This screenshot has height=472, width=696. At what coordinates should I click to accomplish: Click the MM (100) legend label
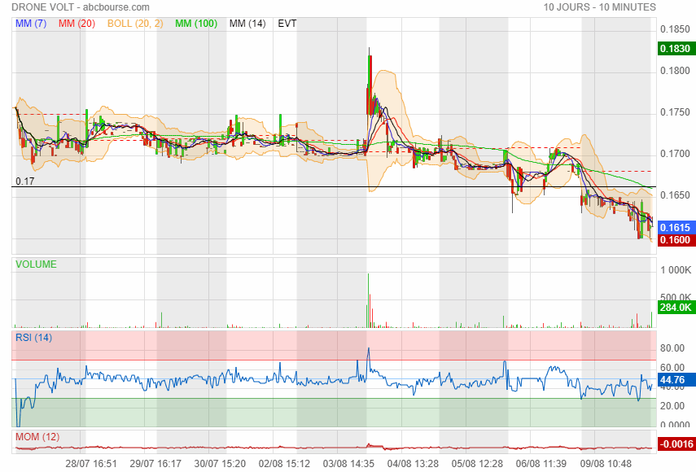(x=196, y=24)
